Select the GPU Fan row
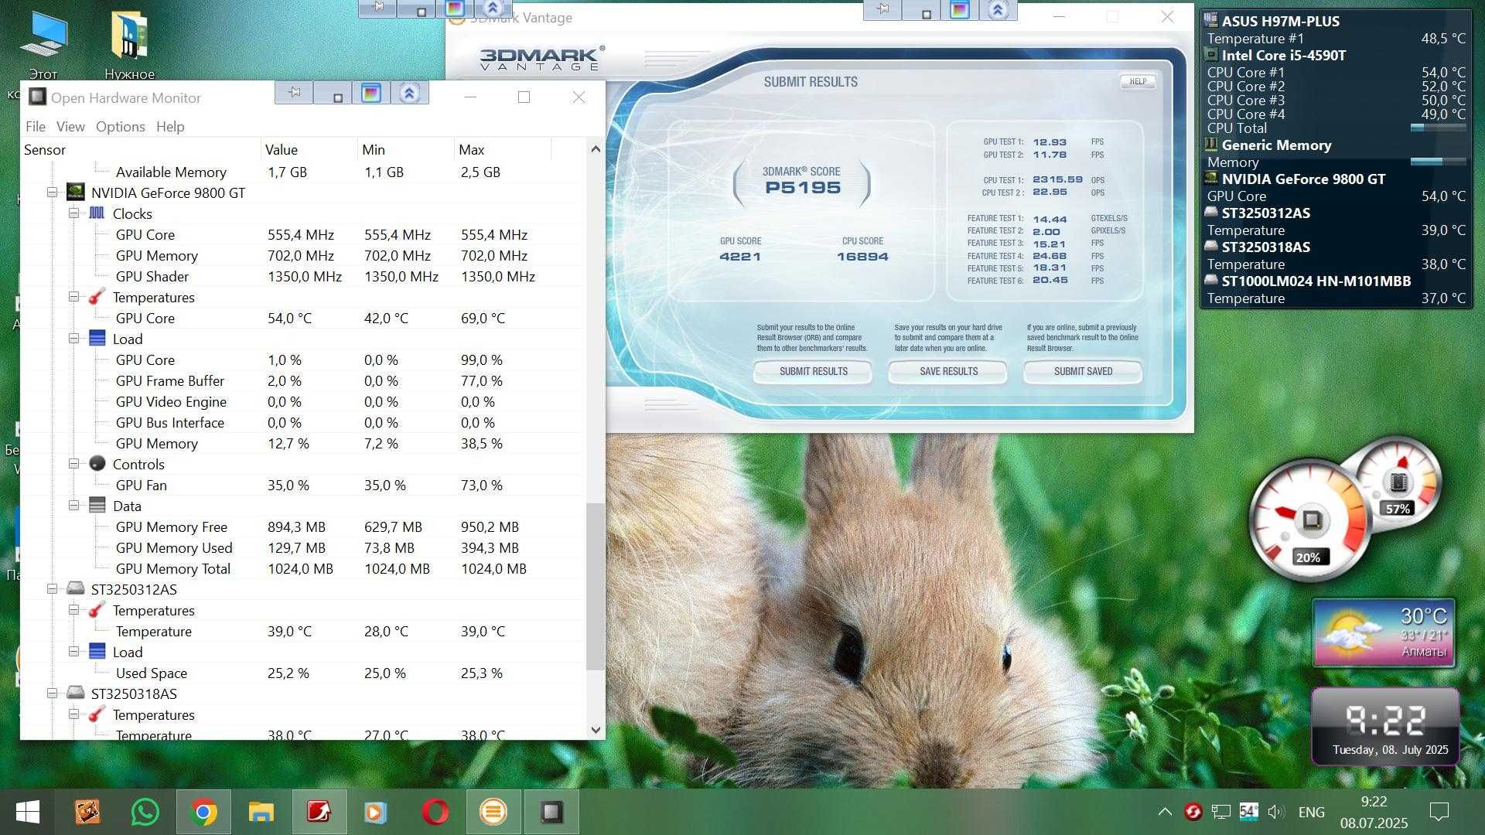1485x835 pixels. click(x=302, y=485)
